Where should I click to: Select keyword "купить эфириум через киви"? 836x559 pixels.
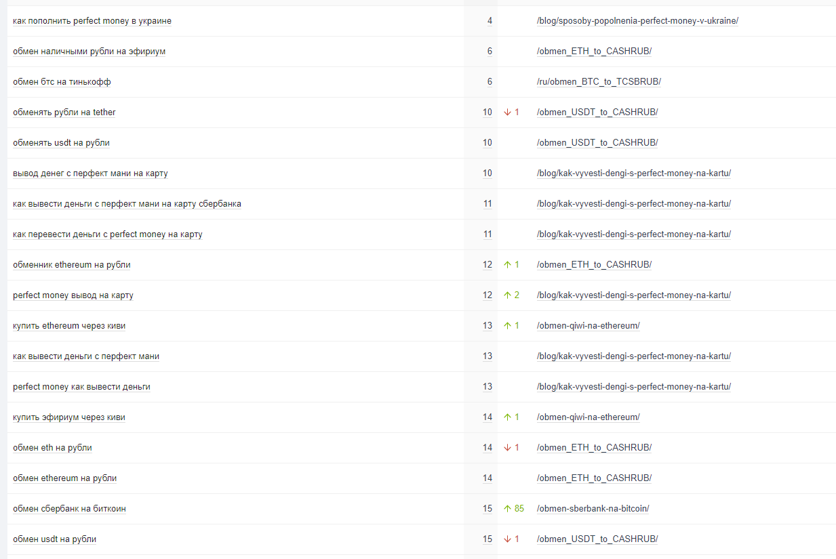click(x=69, y=417)
